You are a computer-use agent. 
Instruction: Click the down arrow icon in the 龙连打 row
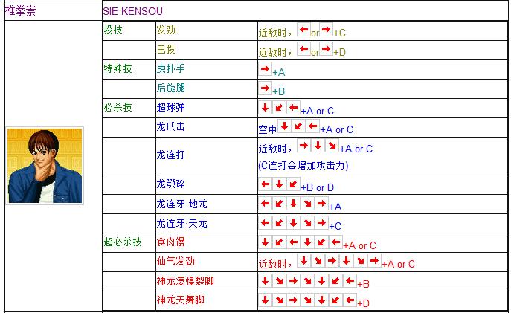(x=318, y=145)
